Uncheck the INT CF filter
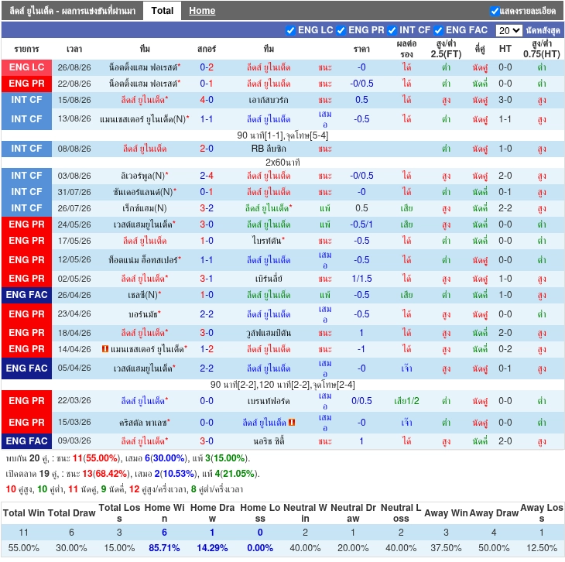The image size is (565, 562). pos(392,31)
